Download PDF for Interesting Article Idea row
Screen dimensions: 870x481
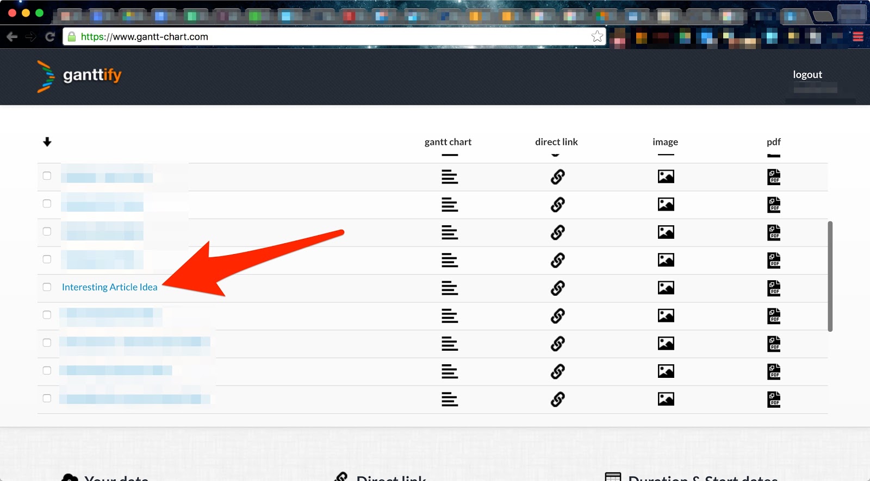pyautogui.click(x=773, y=288)
